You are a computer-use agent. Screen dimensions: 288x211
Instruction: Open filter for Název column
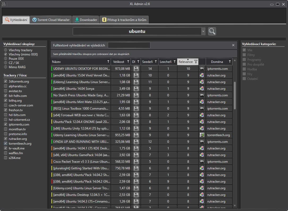tap(108, 62)
